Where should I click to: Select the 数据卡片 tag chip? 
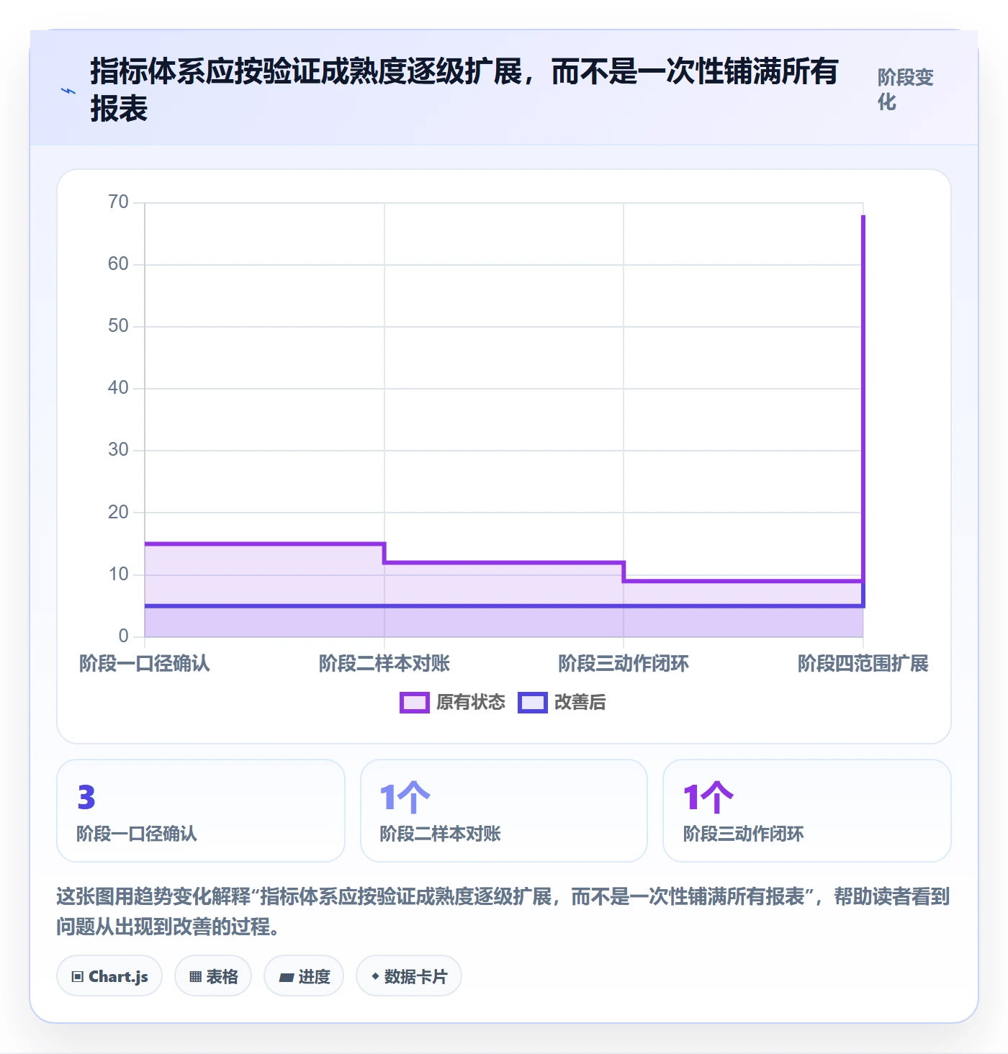coord(409,976)
